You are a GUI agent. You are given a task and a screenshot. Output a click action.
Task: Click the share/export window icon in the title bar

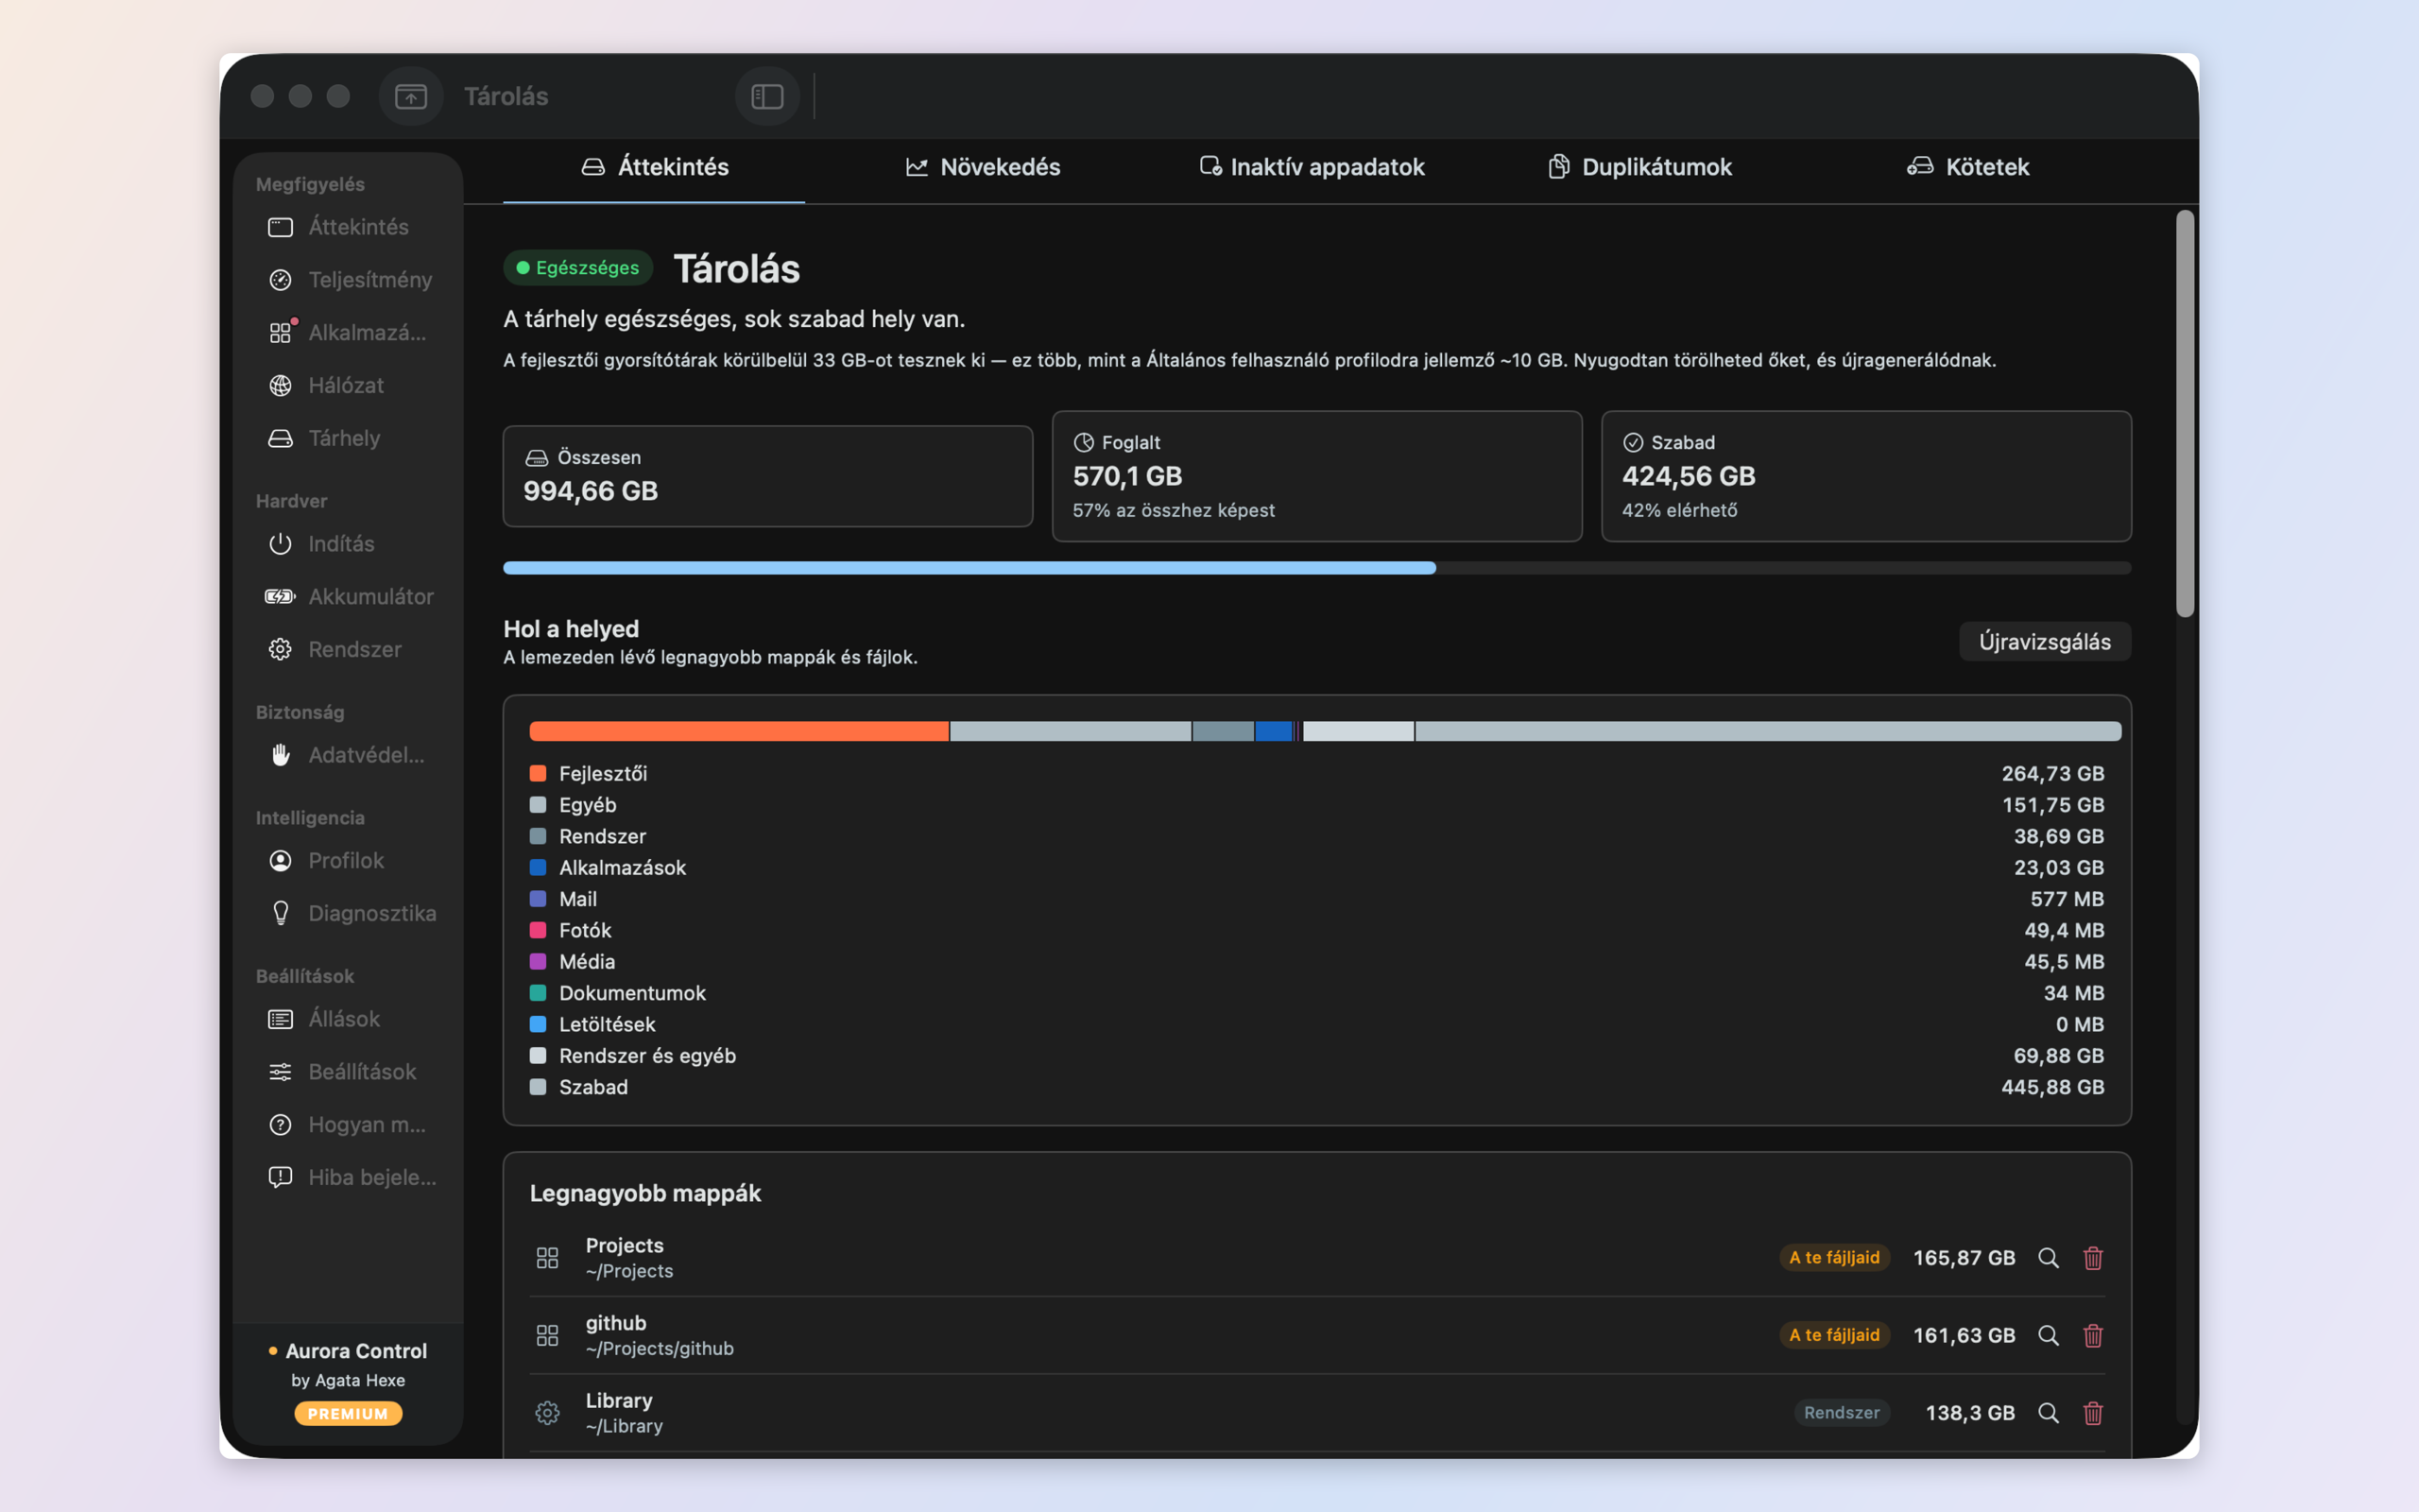(411, 96)
